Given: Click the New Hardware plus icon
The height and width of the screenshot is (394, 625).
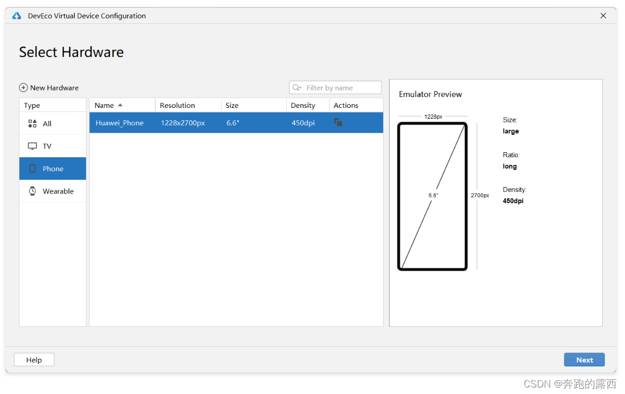Looking at the screenshot, I should click(23, 88).
